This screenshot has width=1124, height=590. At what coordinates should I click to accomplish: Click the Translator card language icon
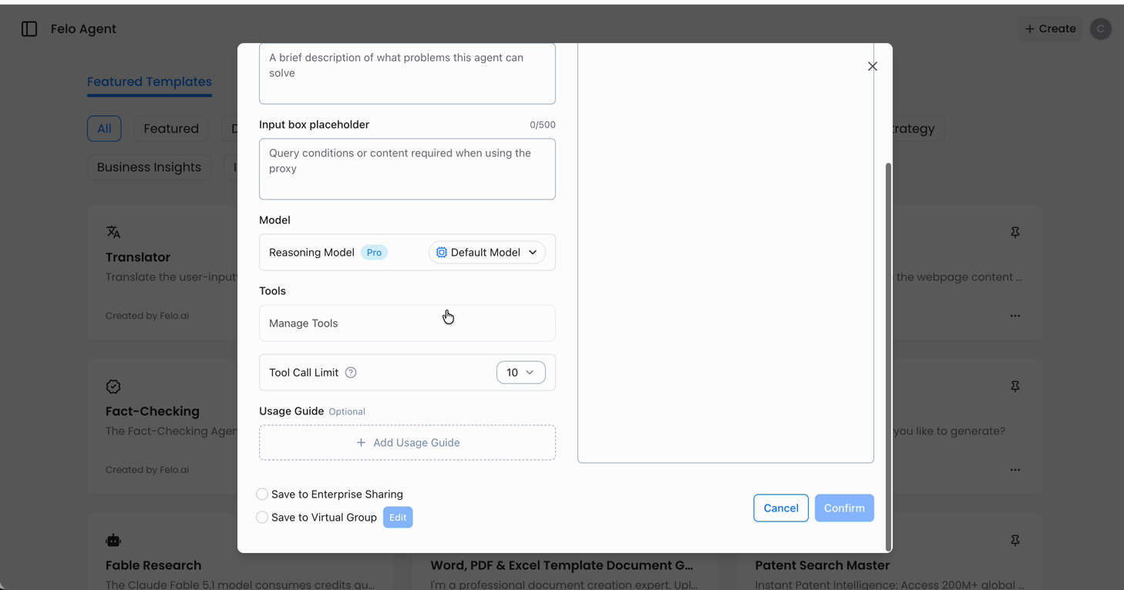(x=113, y=232)
